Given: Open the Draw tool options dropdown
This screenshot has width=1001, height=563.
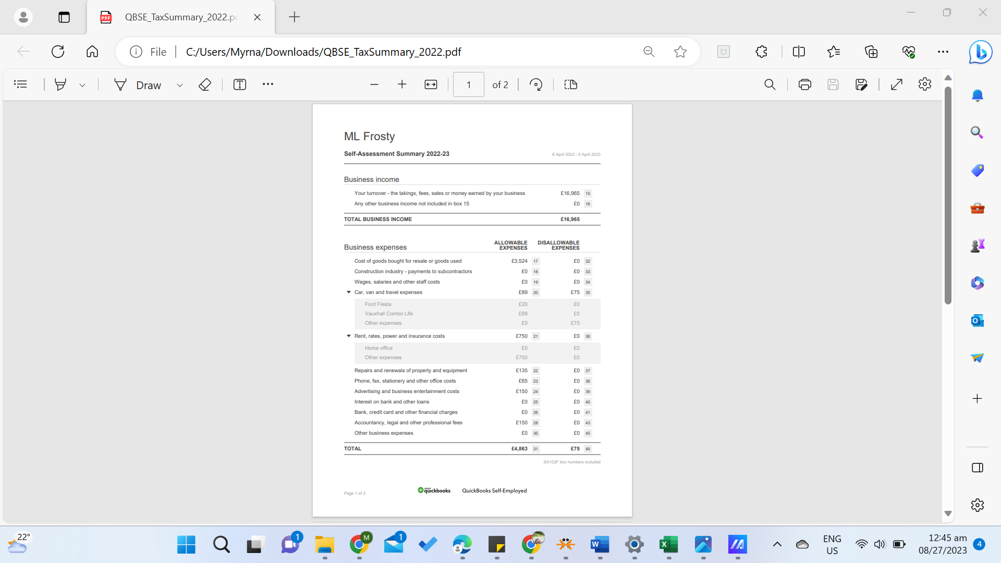Looking at the screenshot, I should coord(180,85).
